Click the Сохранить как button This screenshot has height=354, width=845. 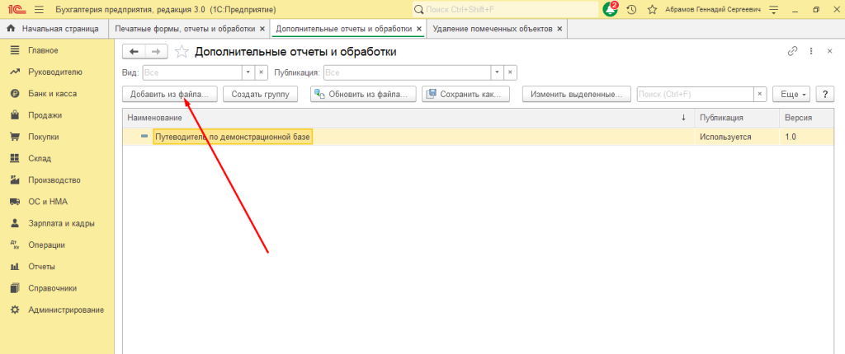[465, 94]
